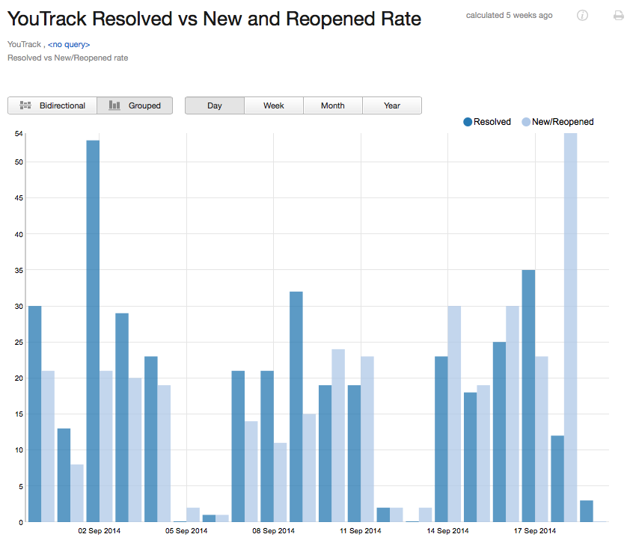Screen dimensions: 636x546
Task: Click the New/Reopened legend marker
Action: [527, 121]
